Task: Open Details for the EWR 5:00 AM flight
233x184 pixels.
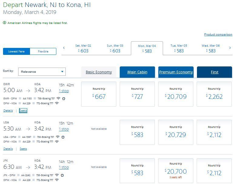Action: coord(8,111)
